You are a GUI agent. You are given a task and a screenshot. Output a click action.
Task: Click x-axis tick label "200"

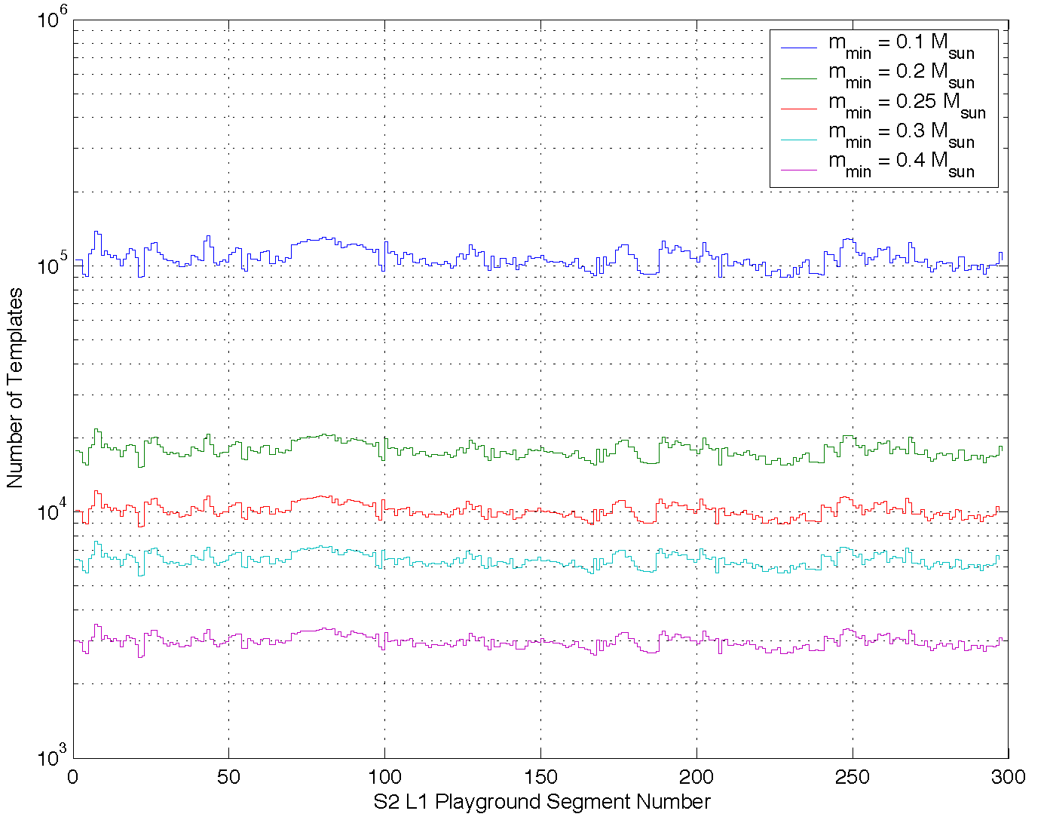pos(696,777)
